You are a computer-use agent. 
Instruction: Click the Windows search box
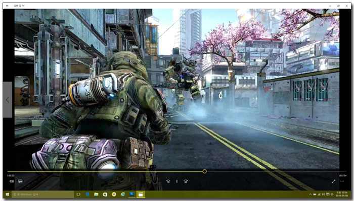pos(42,194)
